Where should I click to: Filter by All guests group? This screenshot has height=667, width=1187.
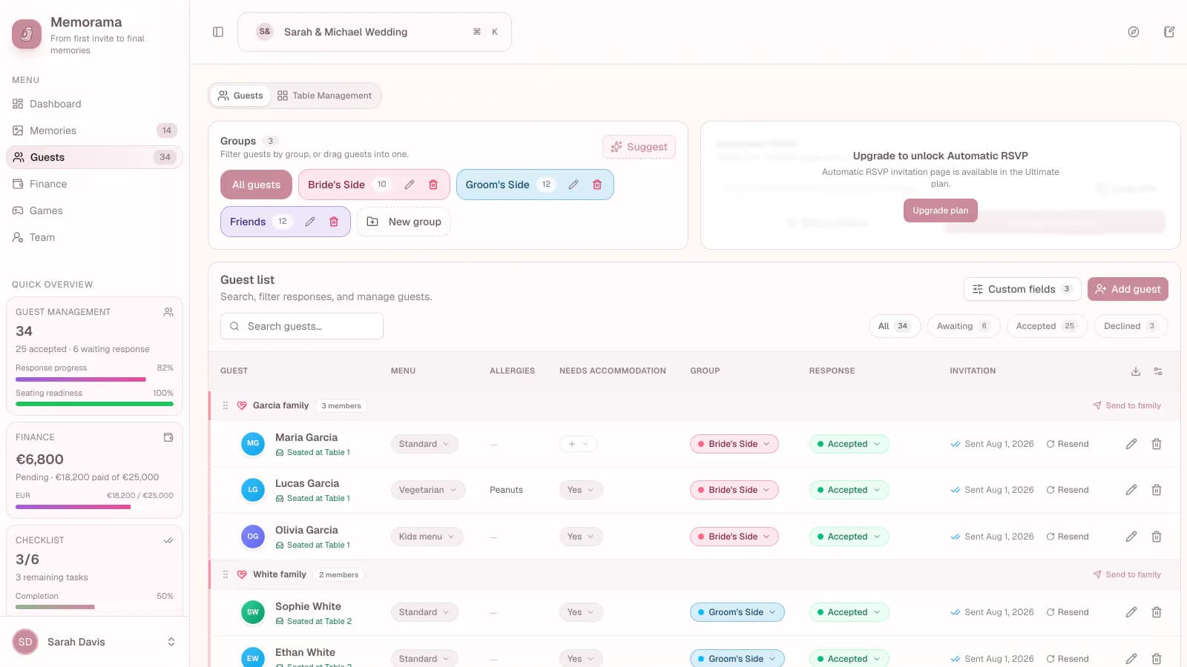[256, 185]
